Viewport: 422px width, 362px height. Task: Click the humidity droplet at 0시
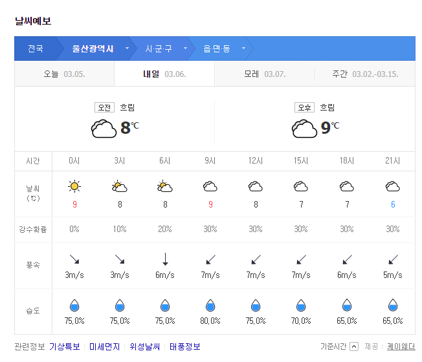[74, 305]
